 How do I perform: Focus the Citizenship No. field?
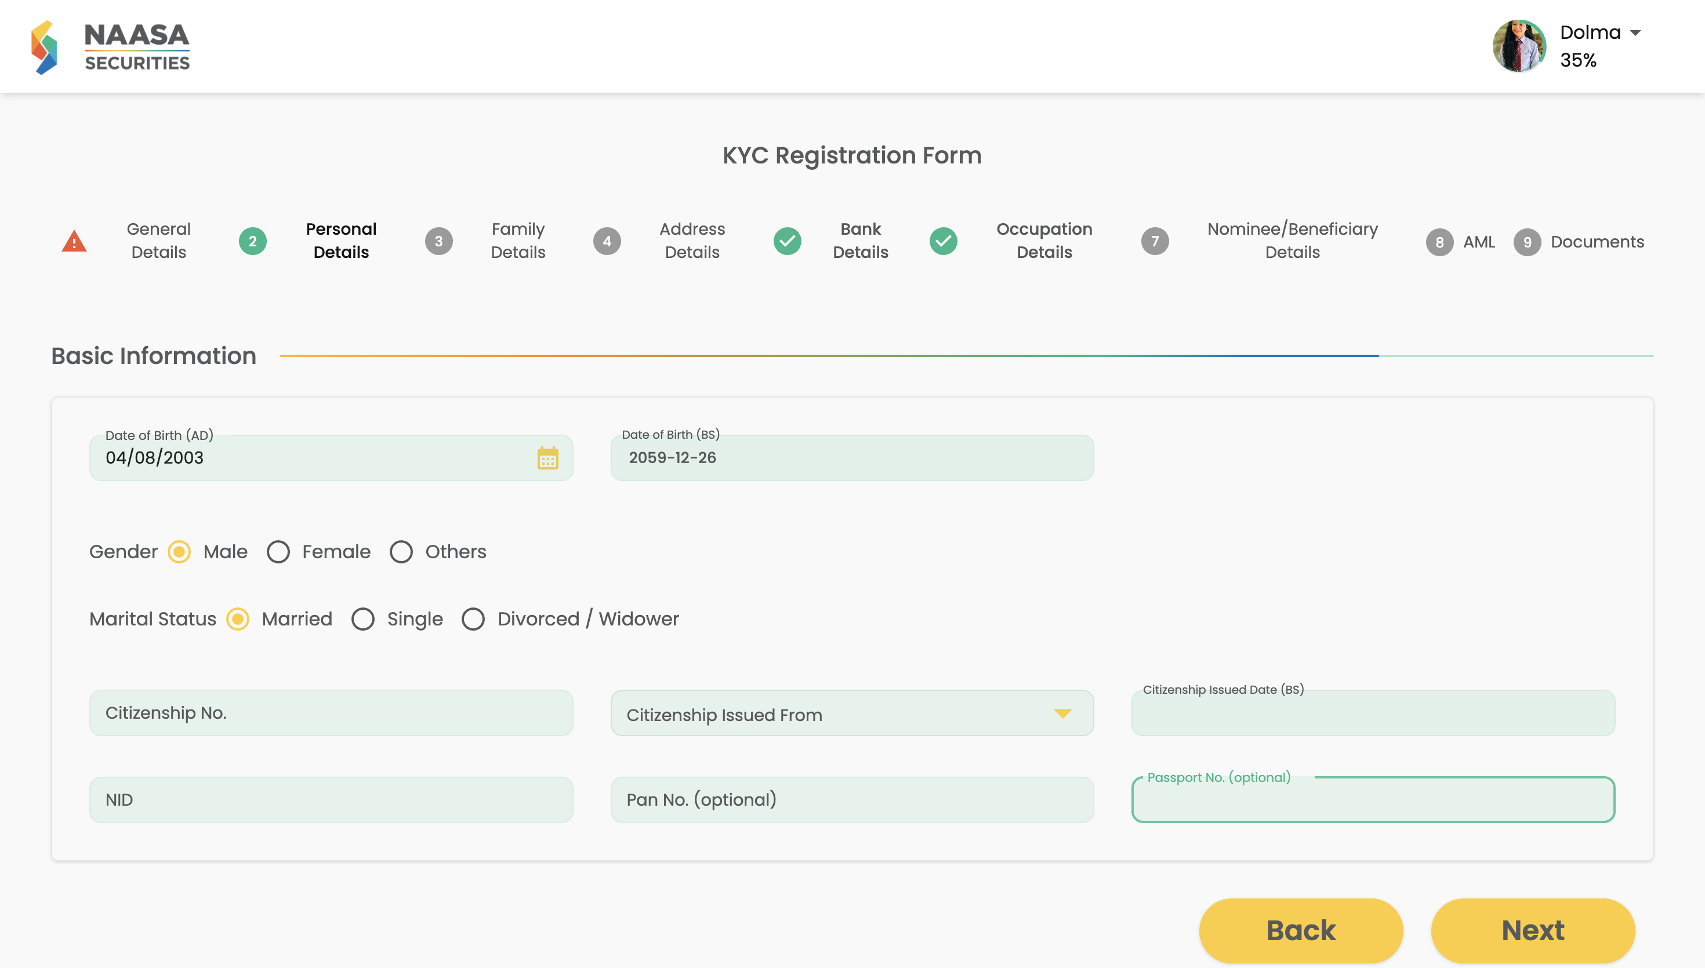click(331, 713)
